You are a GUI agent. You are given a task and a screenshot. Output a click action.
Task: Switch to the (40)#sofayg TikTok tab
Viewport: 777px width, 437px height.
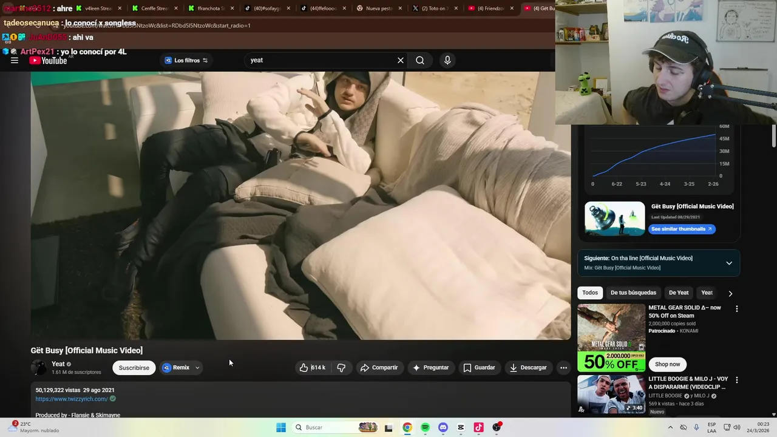point(267,8)
